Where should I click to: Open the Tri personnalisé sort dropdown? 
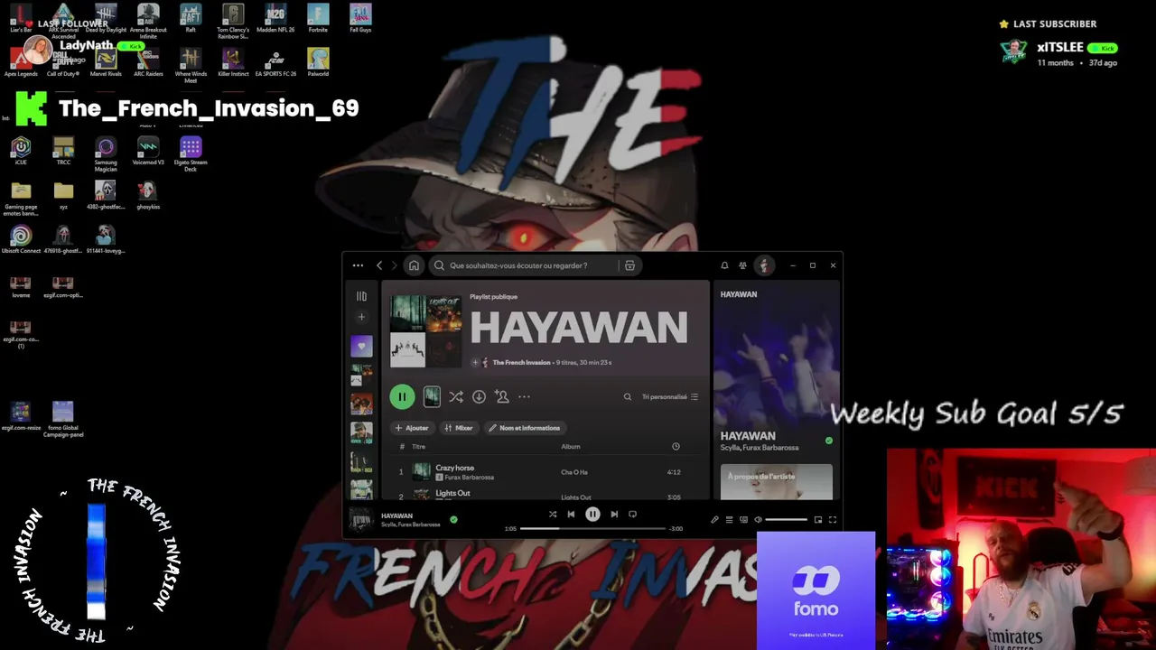pyautogui.click(x=669, y=396)
